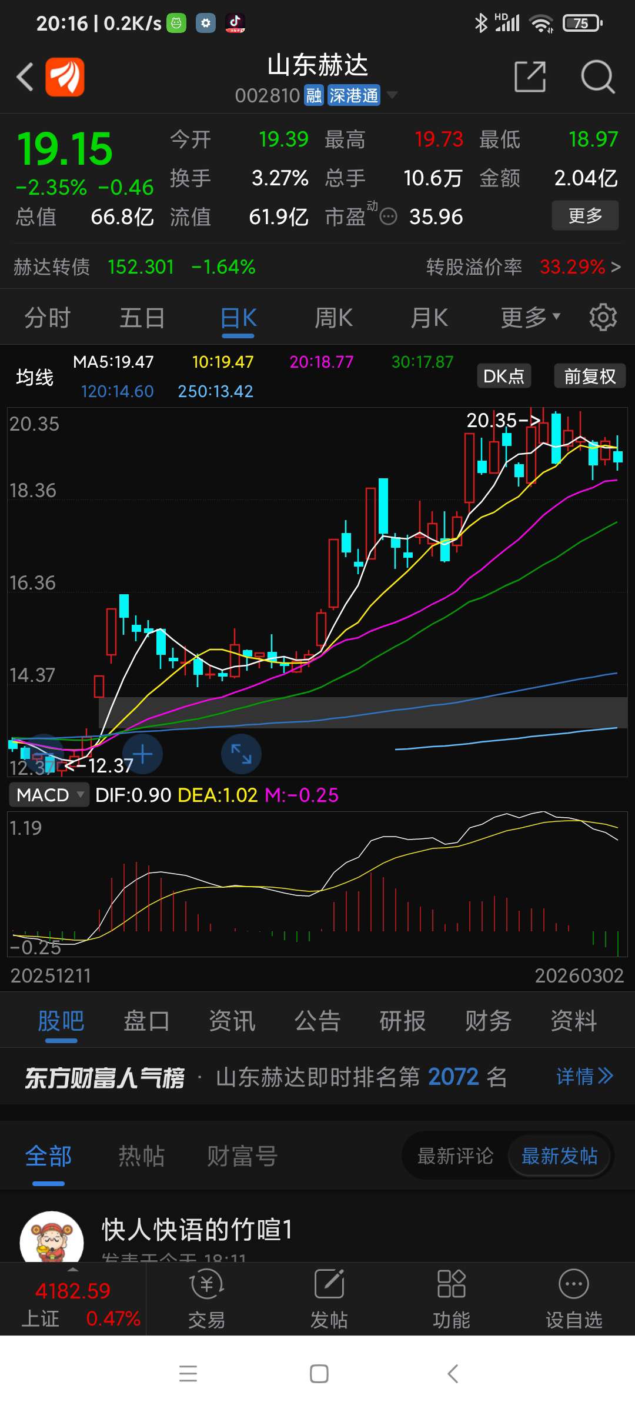Open user avatar of 快人快语的竹喧1

(x=52, y=1235)
